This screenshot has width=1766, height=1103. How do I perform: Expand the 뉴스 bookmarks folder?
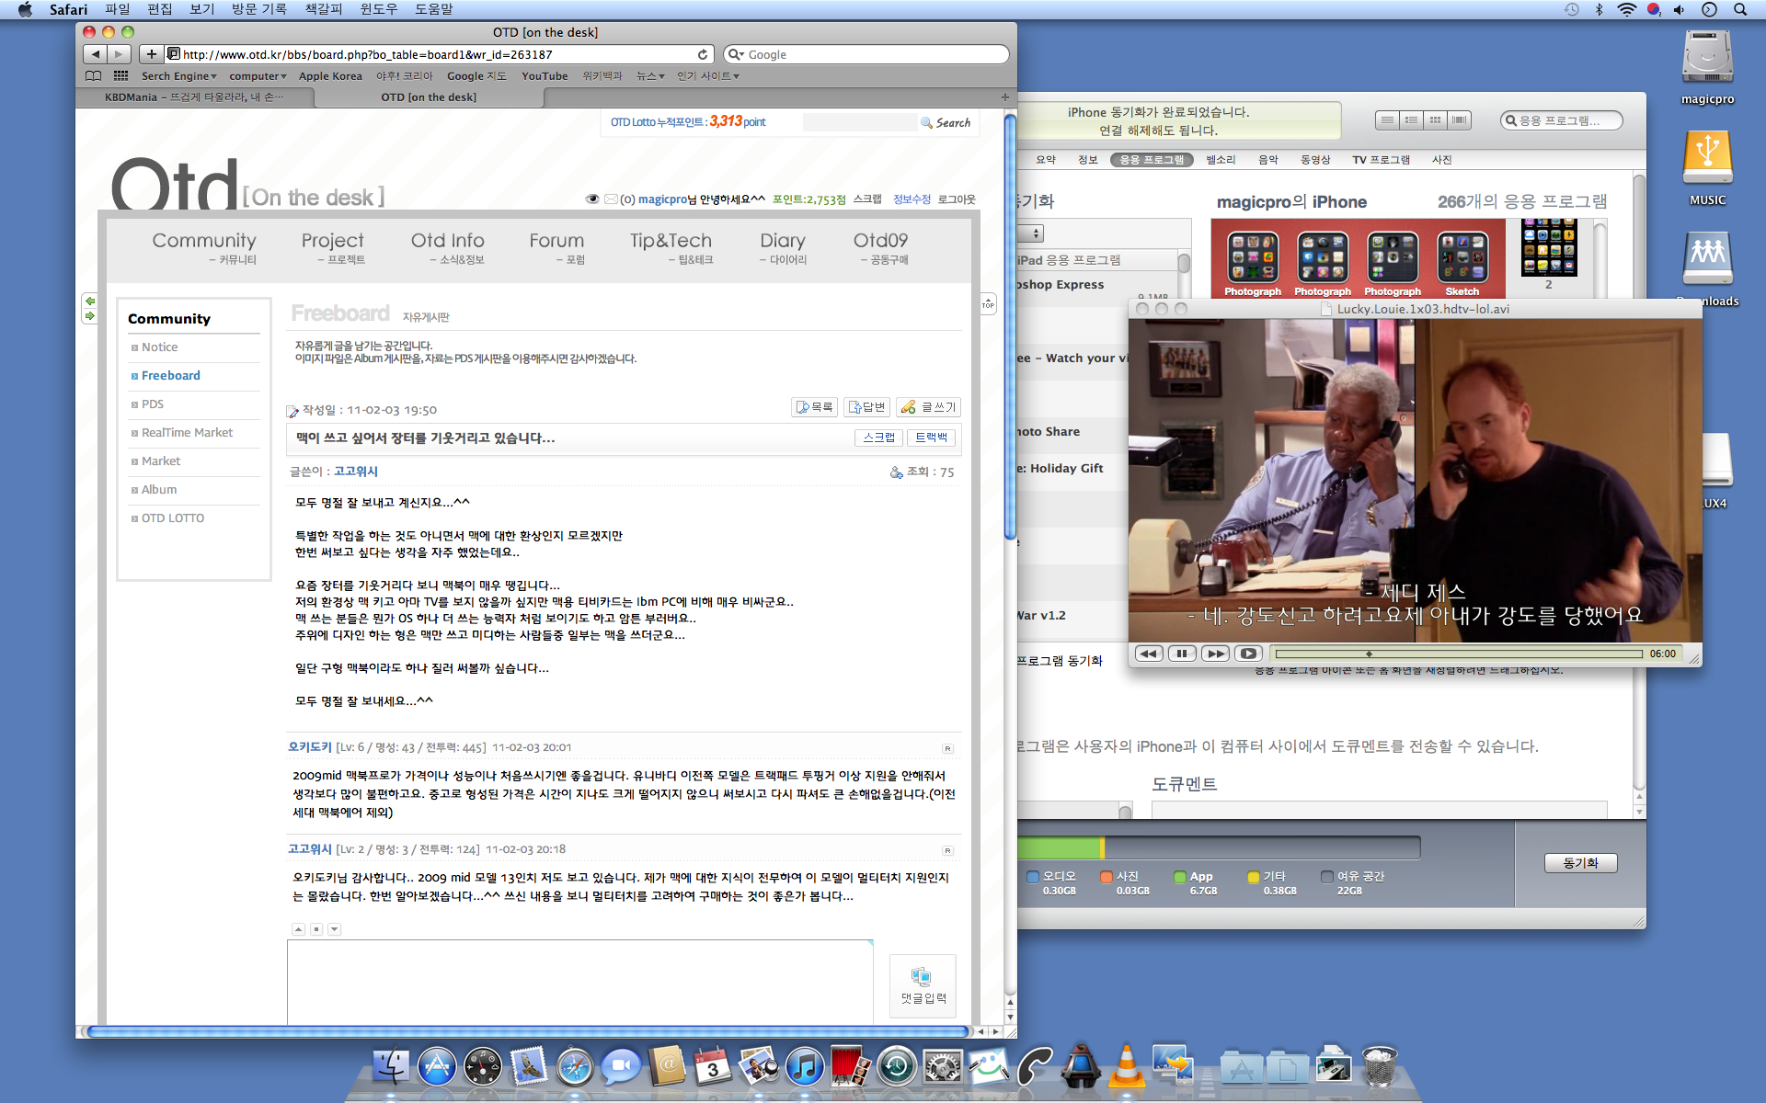click(x=650, y=76)
